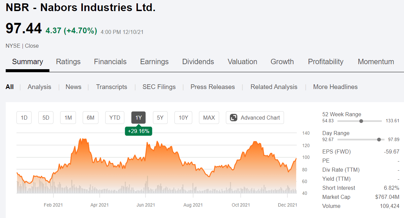Switch to the Ratings tab
404x218 pixels.
68,62
